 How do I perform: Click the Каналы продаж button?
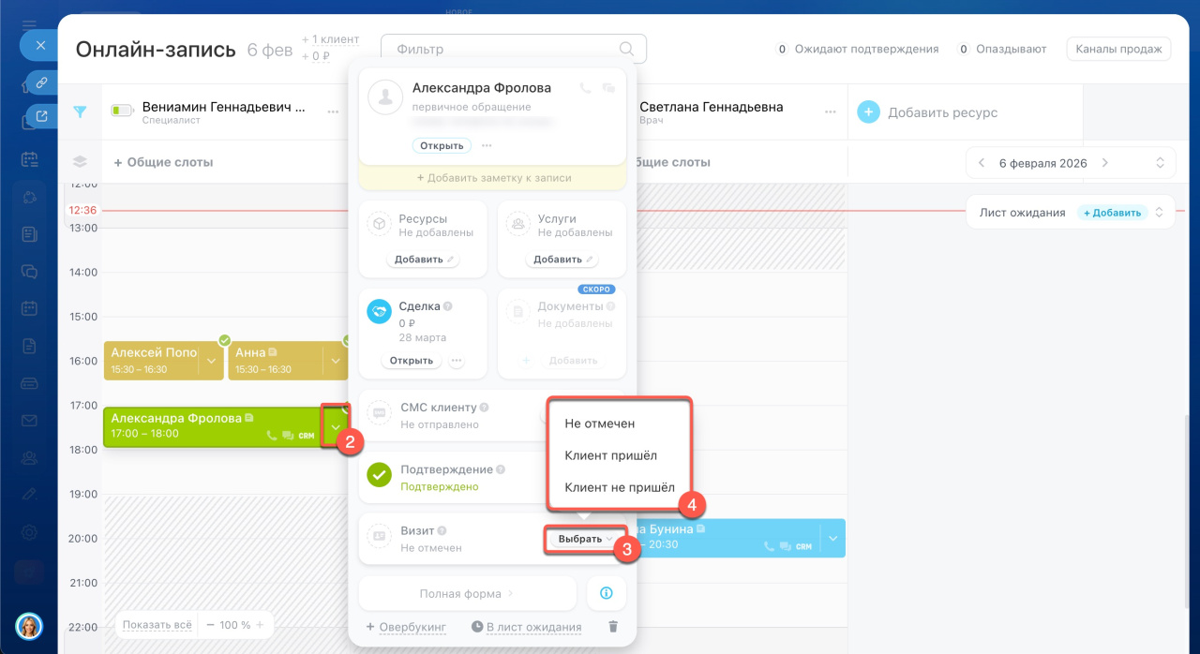[1118, 49]
